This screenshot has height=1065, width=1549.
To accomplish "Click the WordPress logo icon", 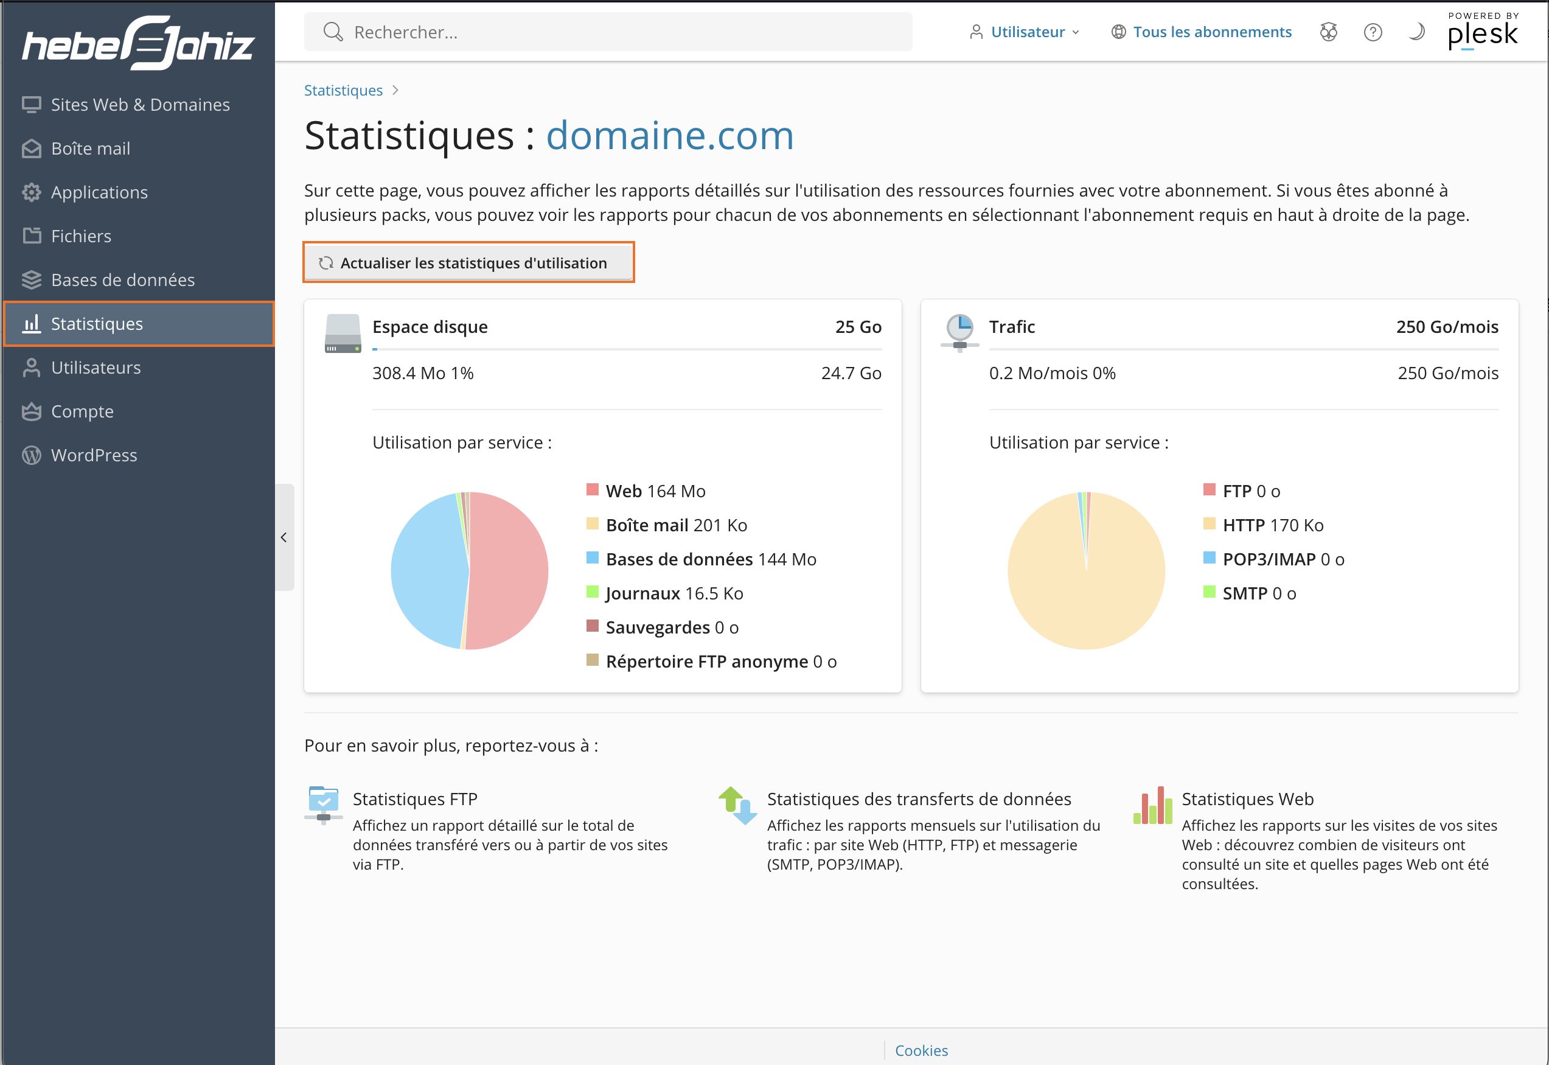I will tap(32, 455).
